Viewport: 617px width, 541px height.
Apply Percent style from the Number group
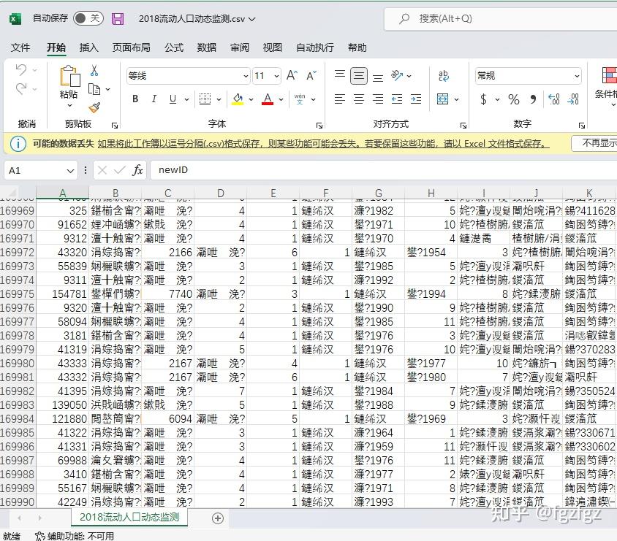click(x=514, y=98)
